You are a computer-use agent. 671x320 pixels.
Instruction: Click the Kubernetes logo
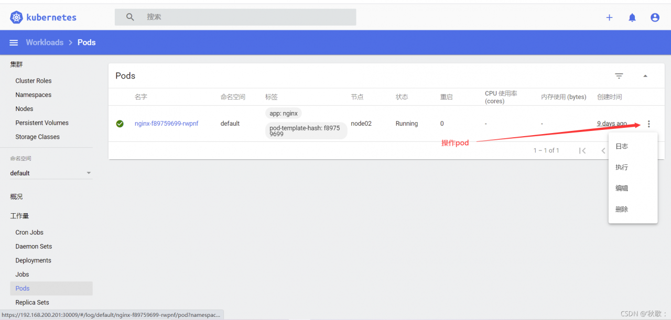[x=44, y=17]
